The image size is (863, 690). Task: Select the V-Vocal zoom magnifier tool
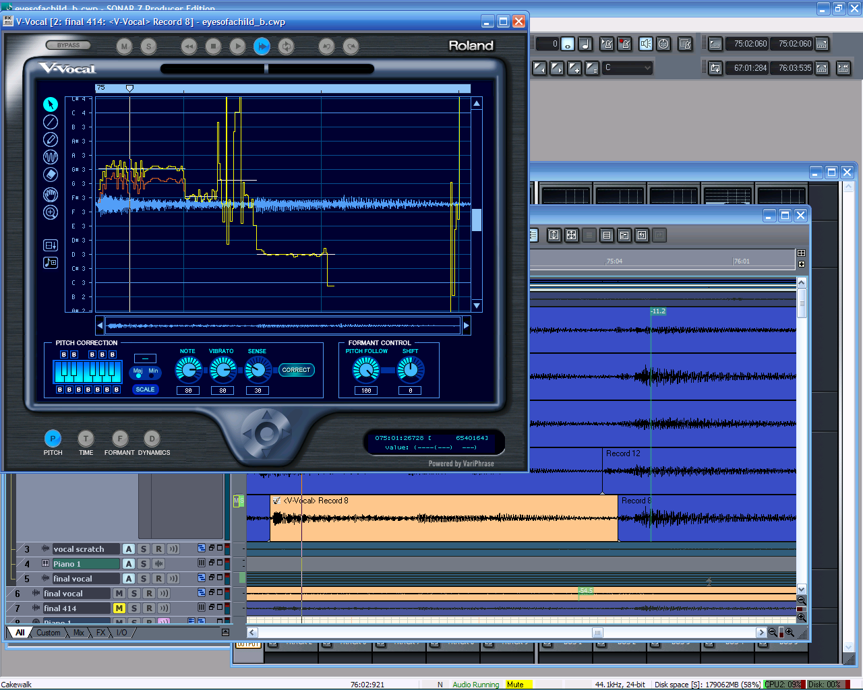pyautogui.click(x=51, y=213)
